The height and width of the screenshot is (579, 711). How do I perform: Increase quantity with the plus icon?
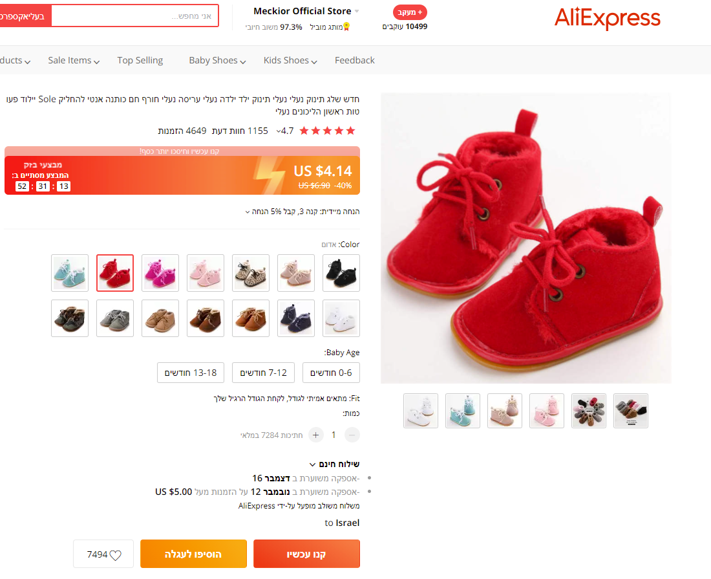click(316, 435)
